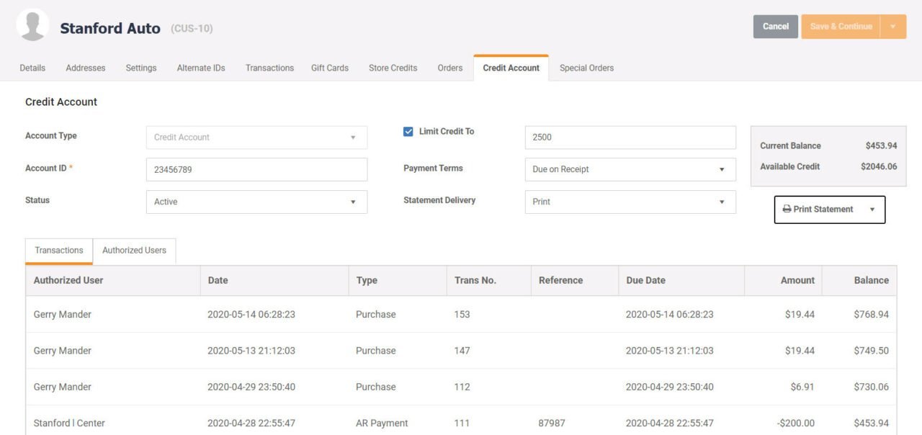Click the Print Statement button
Viewport: 922px width, 435px height.
tap(830, 210)
